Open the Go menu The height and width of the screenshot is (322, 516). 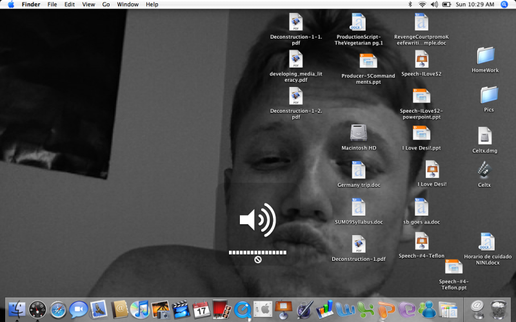coord(106,5)
